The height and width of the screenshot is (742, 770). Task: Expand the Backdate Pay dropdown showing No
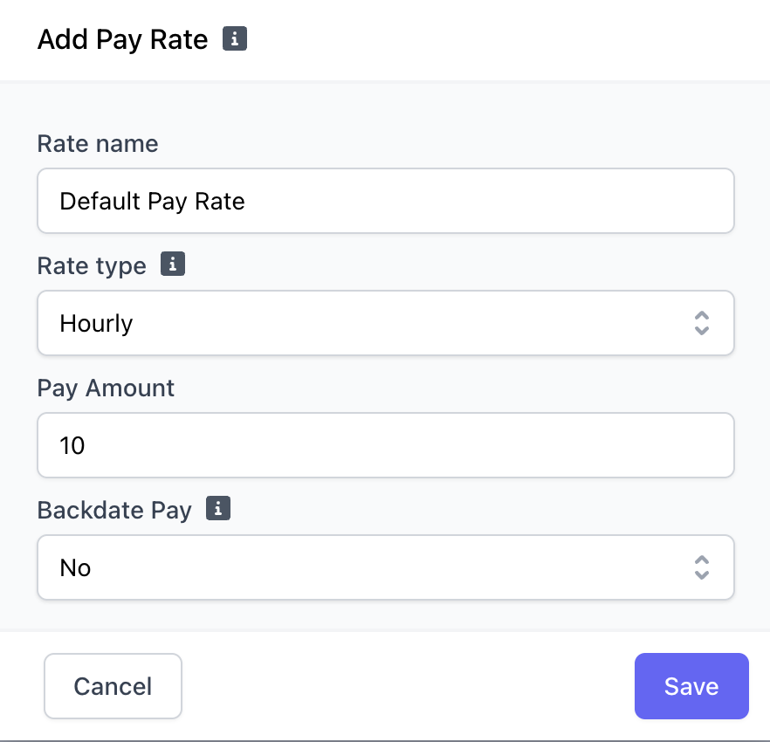click(x=385, y=567)
